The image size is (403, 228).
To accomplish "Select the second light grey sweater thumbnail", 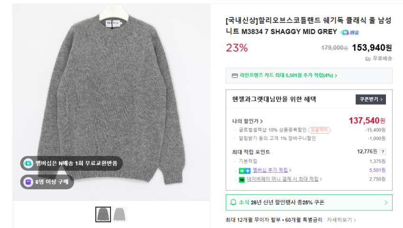I will click(119, 214).
